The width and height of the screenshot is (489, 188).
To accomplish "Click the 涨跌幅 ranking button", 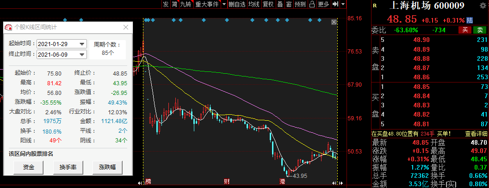I will point(107,167).
